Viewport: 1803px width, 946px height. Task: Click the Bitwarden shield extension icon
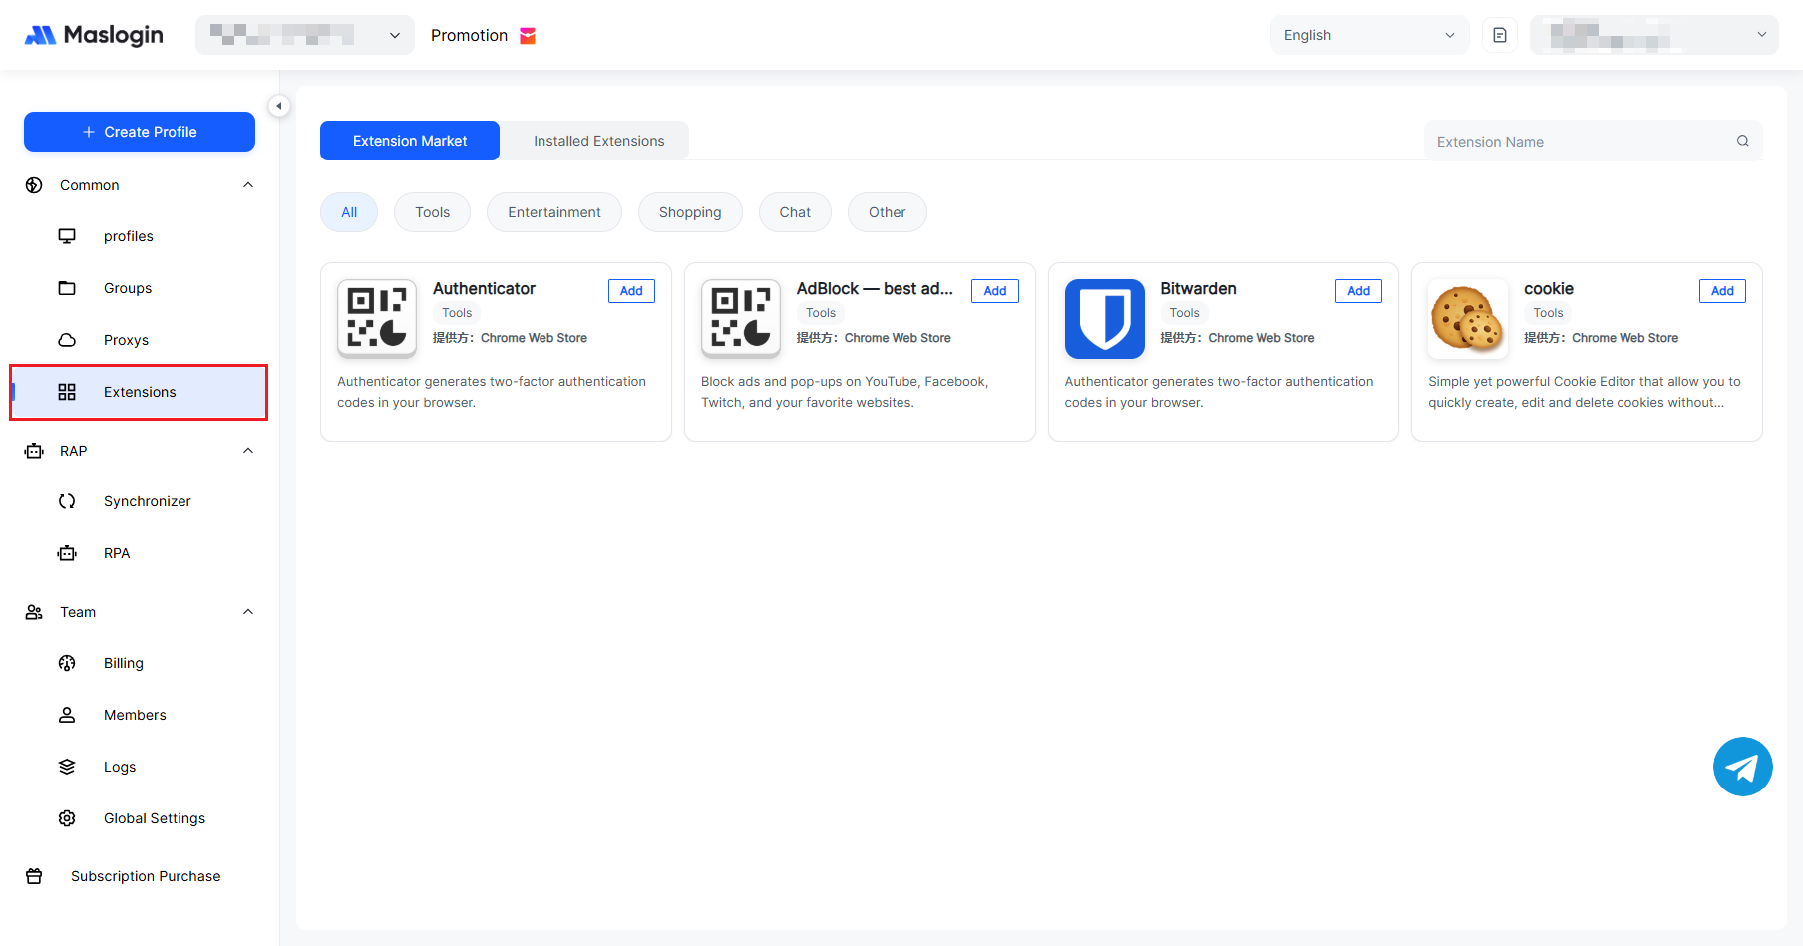(x=1104, y=319)
